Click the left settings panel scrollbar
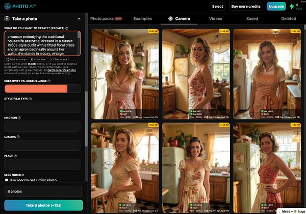 coord(87,119)
